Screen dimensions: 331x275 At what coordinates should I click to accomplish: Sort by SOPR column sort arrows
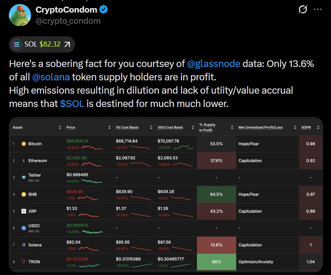click(x=318, y=128)
